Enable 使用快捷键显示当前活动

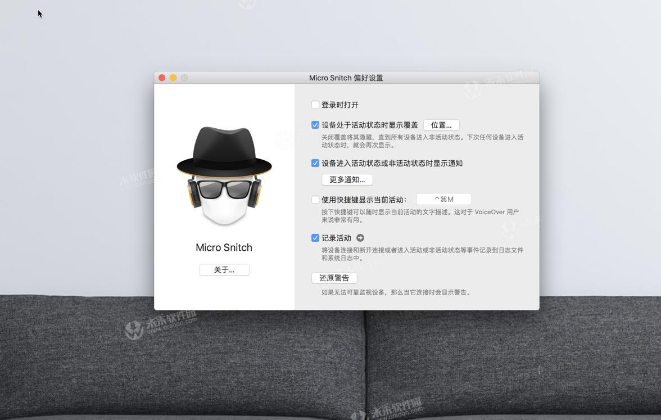[x=315, y=199]
